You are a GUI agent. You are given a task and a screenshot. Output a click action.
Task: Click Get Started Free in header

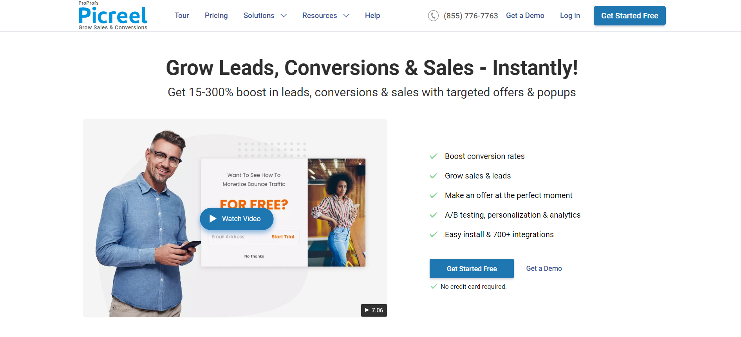tap(630, 16)
